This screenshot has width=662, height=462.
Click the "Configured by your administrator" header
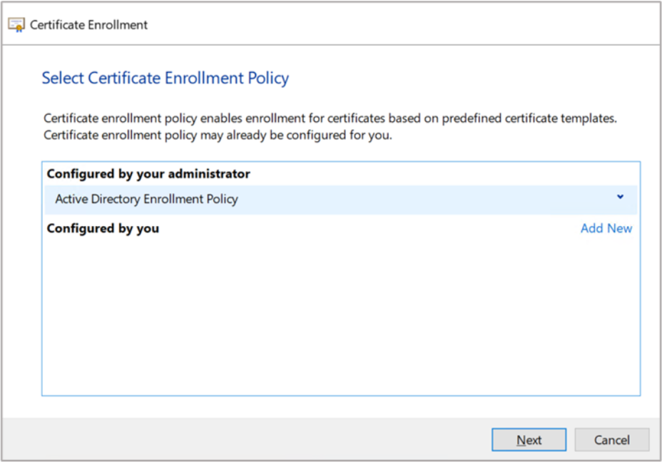pos(148,174)
